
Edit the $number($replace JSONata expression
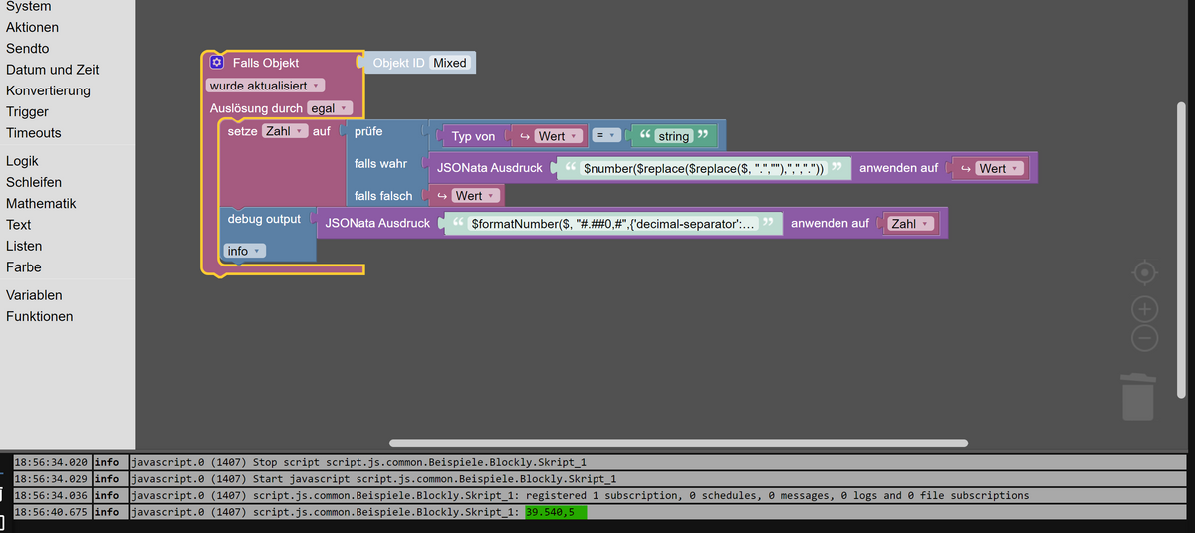(704, 168)
